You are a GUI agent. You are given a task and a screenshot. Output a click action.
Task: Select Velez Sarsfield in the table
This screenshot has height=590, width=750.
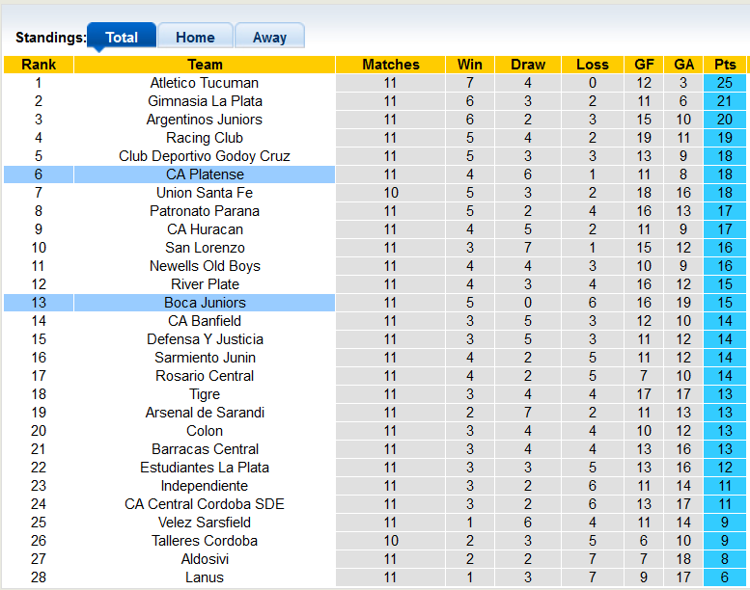(205, 523)
